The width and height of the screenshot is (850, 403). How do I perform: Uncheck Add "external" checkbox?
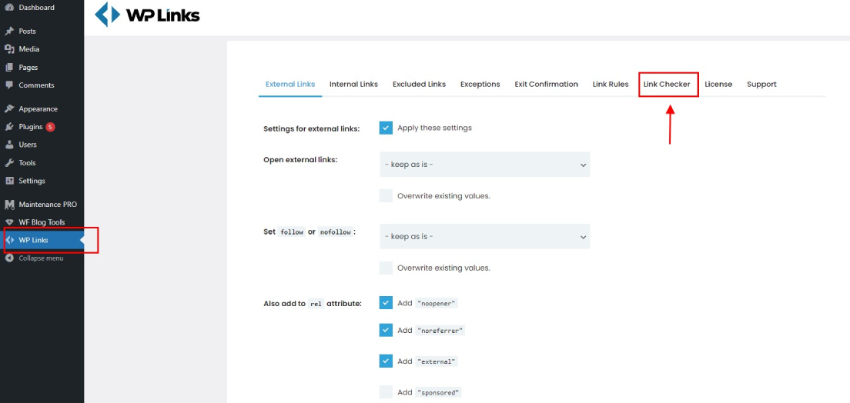(386, 361)
